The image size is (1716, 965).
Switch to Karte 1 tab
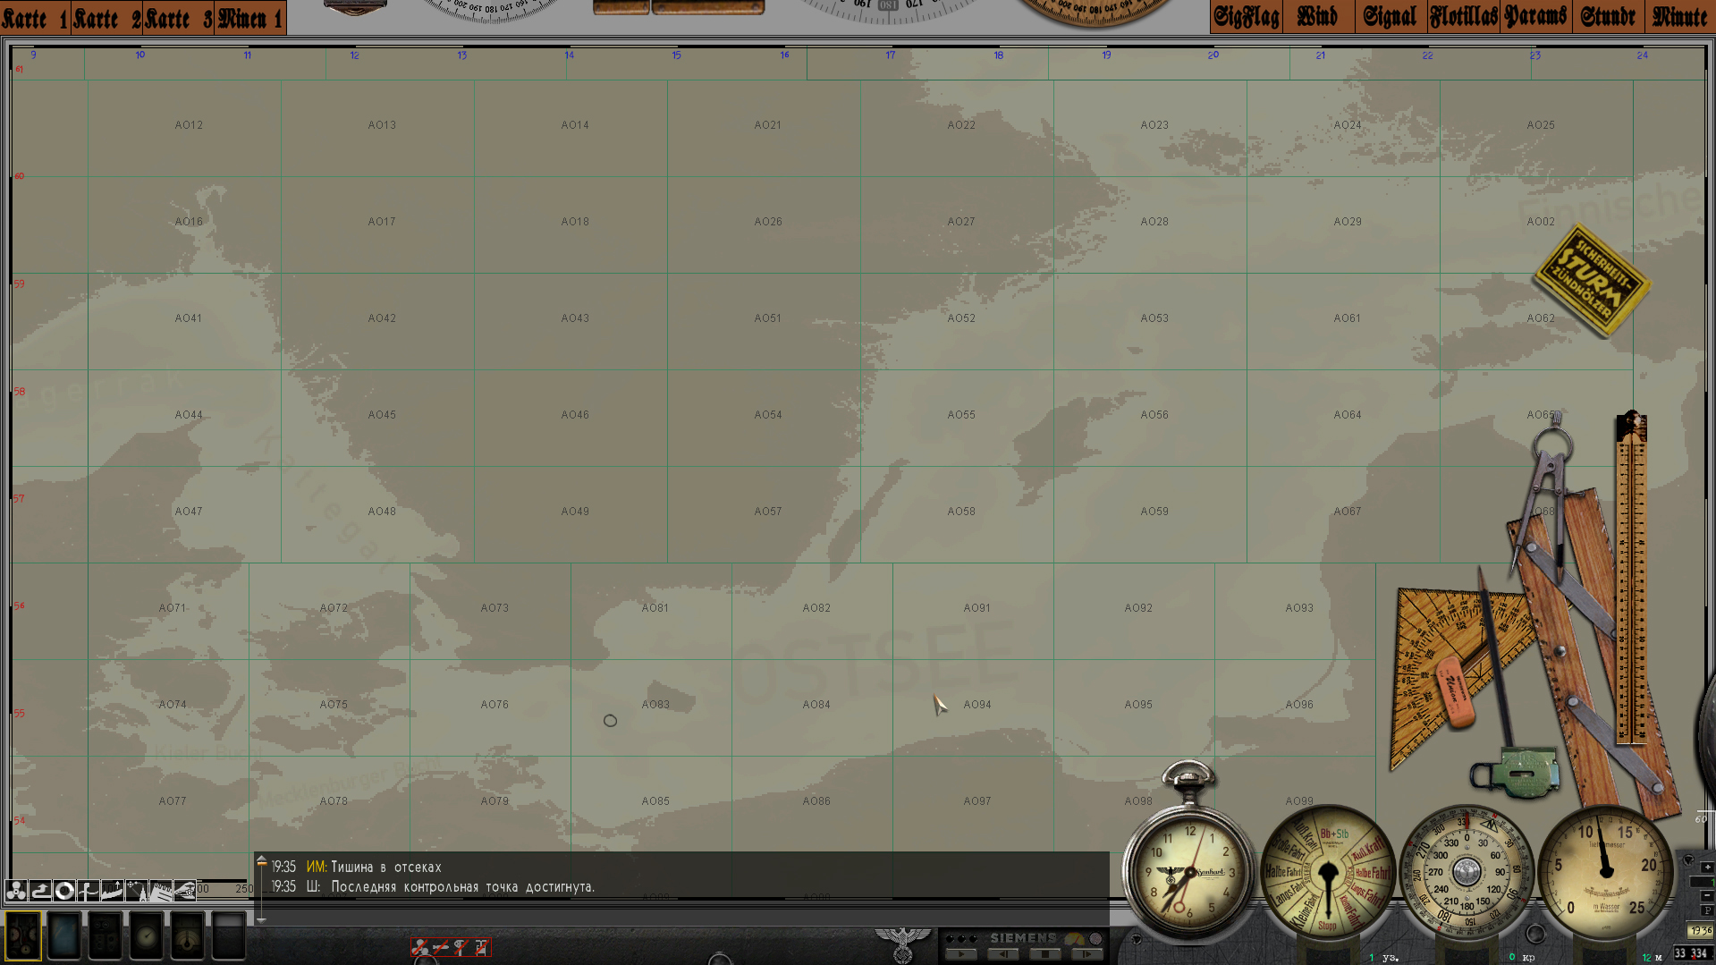coord(36,18)
